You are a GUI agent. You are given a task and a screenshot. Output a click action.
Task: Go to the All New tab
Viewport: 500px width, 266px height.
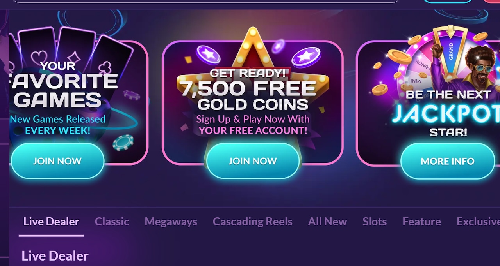(x=327, y=222)
